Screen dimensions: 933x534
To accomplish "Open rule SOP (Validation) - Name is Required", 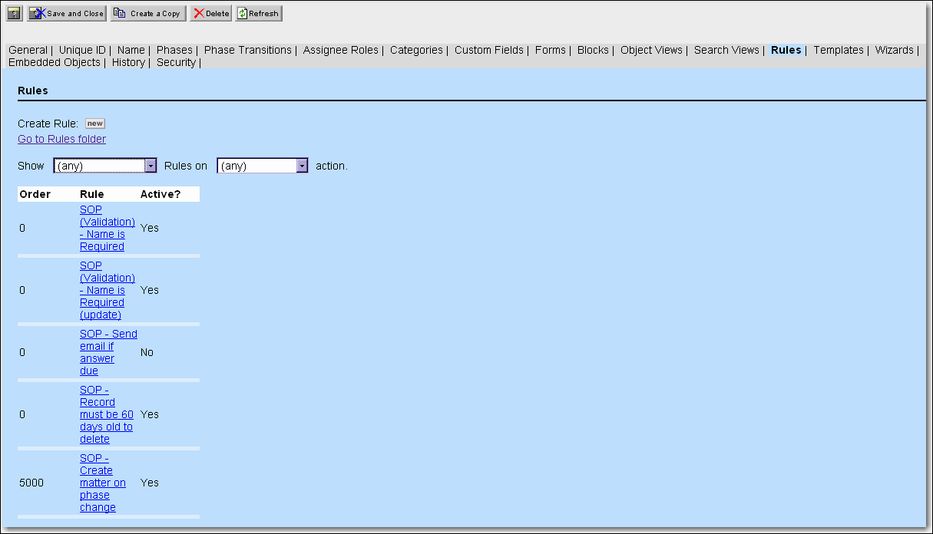I will [108, 228].
